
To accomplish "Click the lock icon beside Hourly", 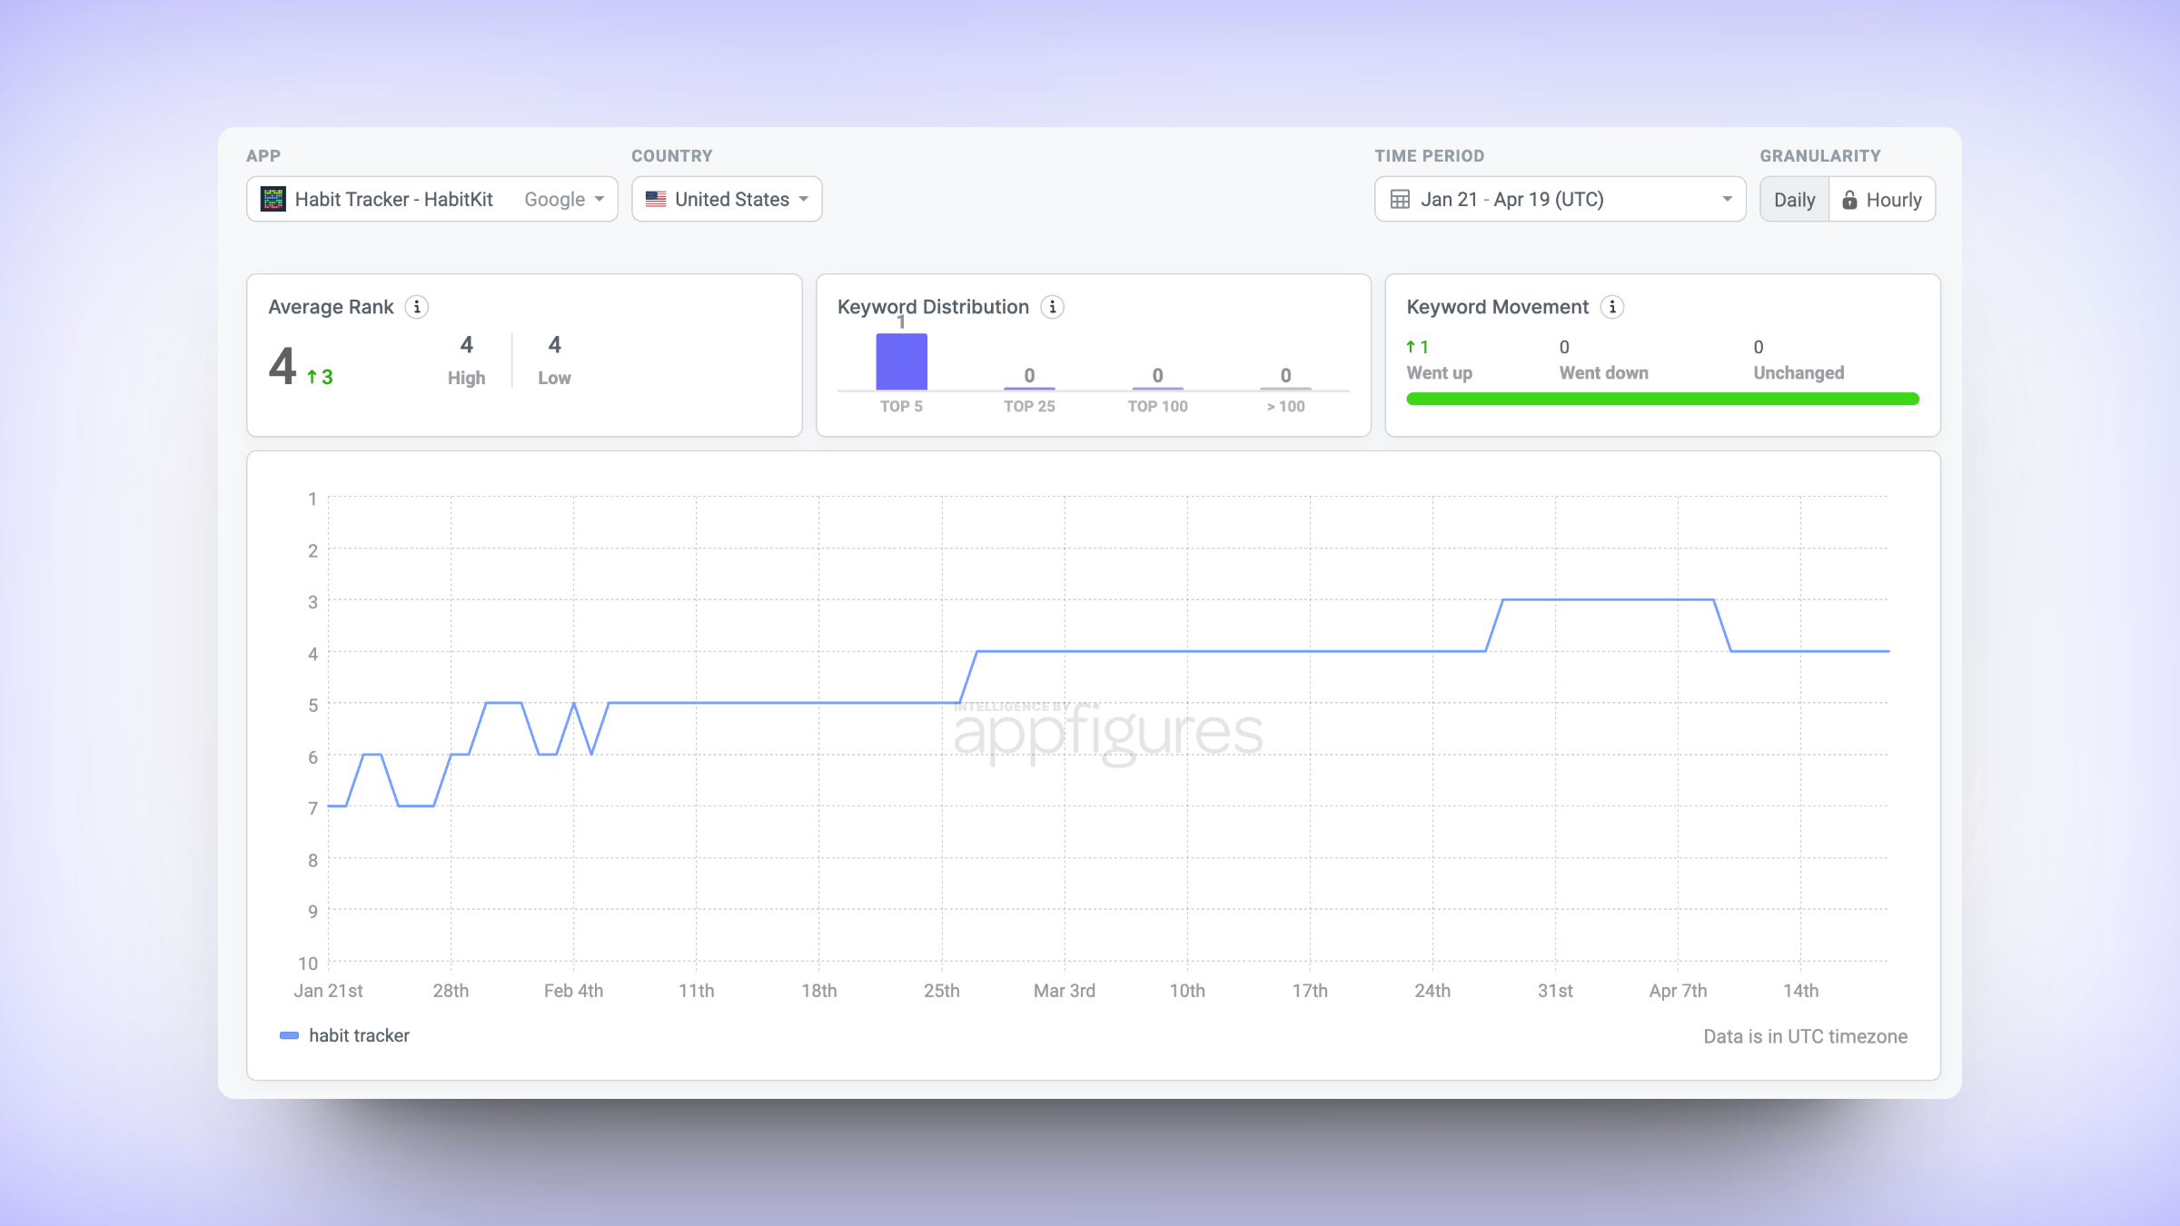I will (x=1849, y=200).
